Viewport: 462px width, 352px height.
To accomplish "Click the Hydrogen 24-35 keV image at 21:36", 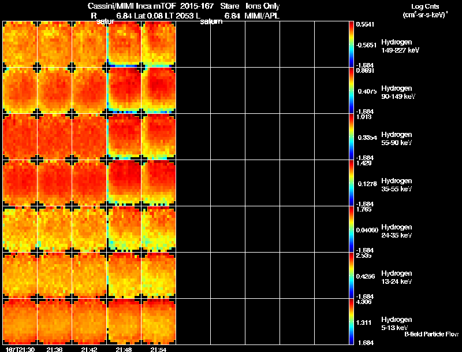I will point(55,229).
